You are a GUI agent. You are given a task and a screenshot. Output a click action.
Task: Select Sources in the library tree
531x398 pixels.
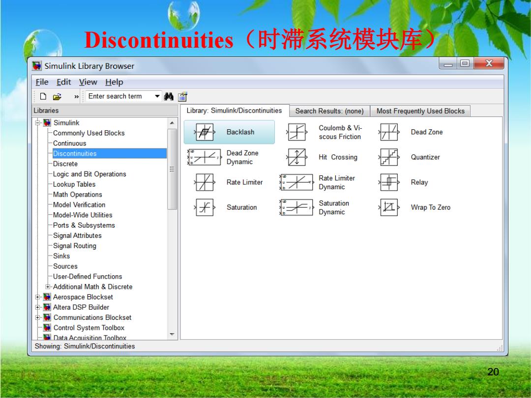pos(65,266)
